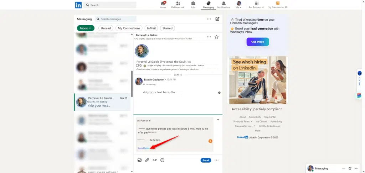Click the Search messages field
Screen dimensions: 365x173
[118, 19]
